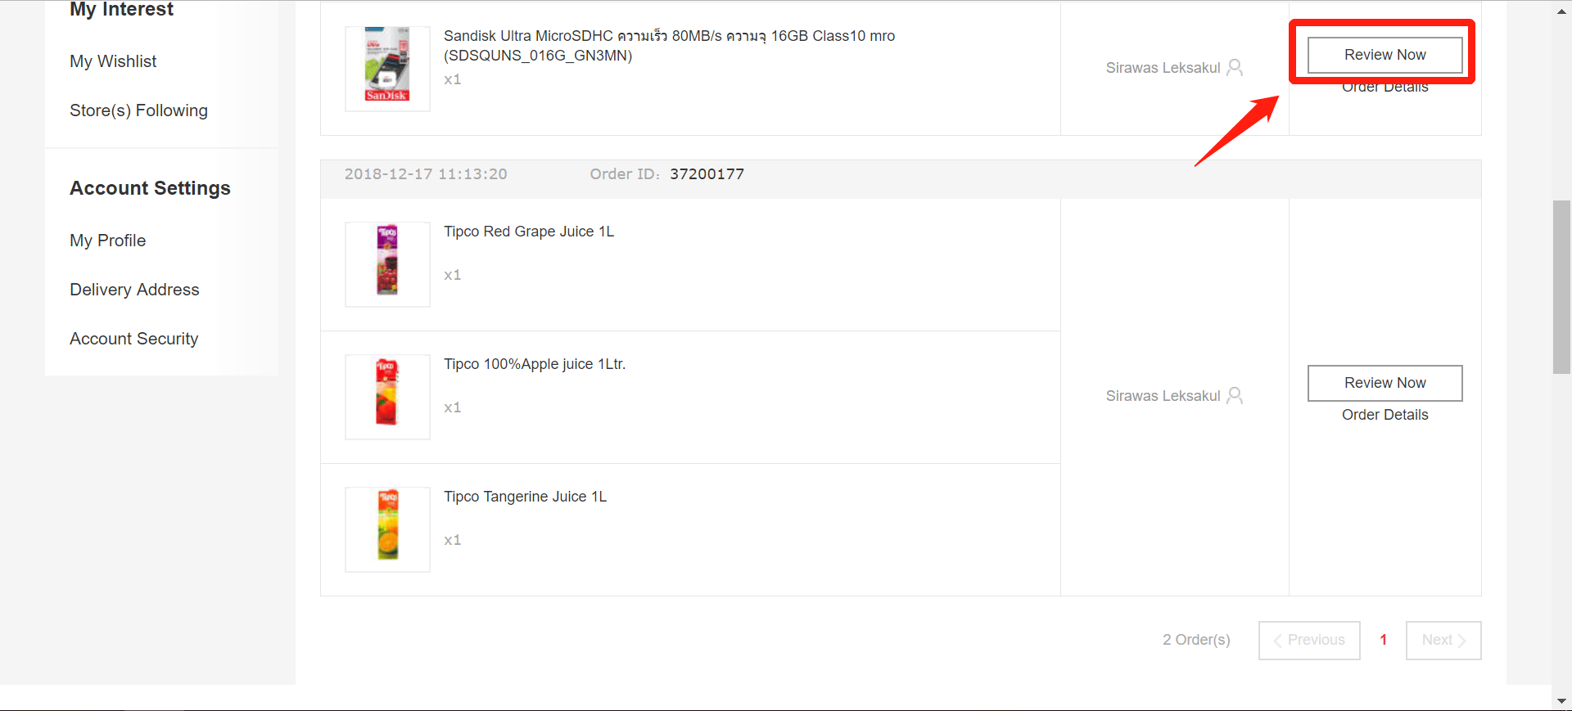The width and height of the screenshot is (1572, 711).
Task: Open Order Details for order 37200177
Action: tap(1385, 415)
